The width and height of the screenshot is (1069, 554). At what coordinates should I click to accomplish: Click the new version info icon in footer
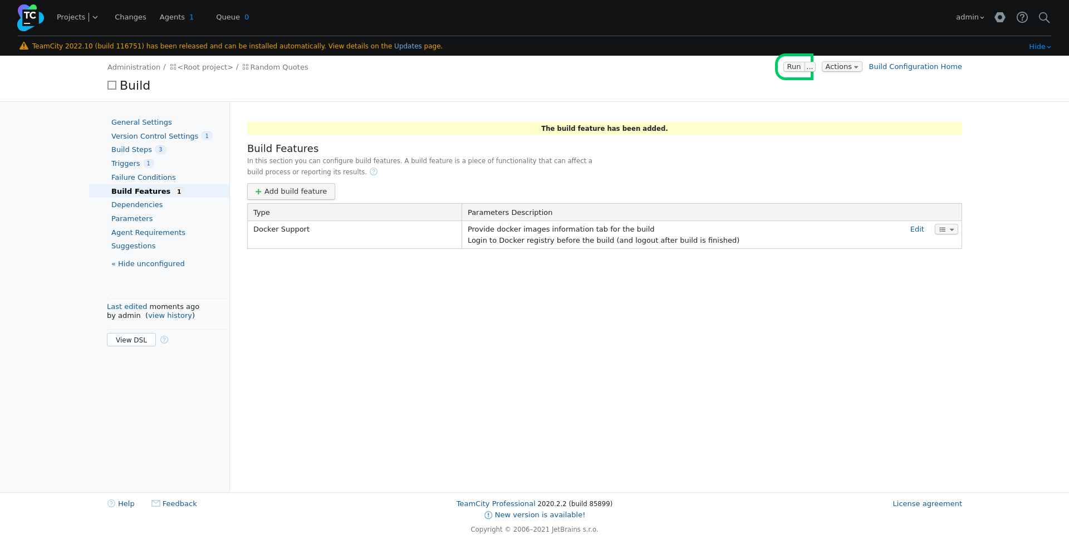tap(488, 515)
